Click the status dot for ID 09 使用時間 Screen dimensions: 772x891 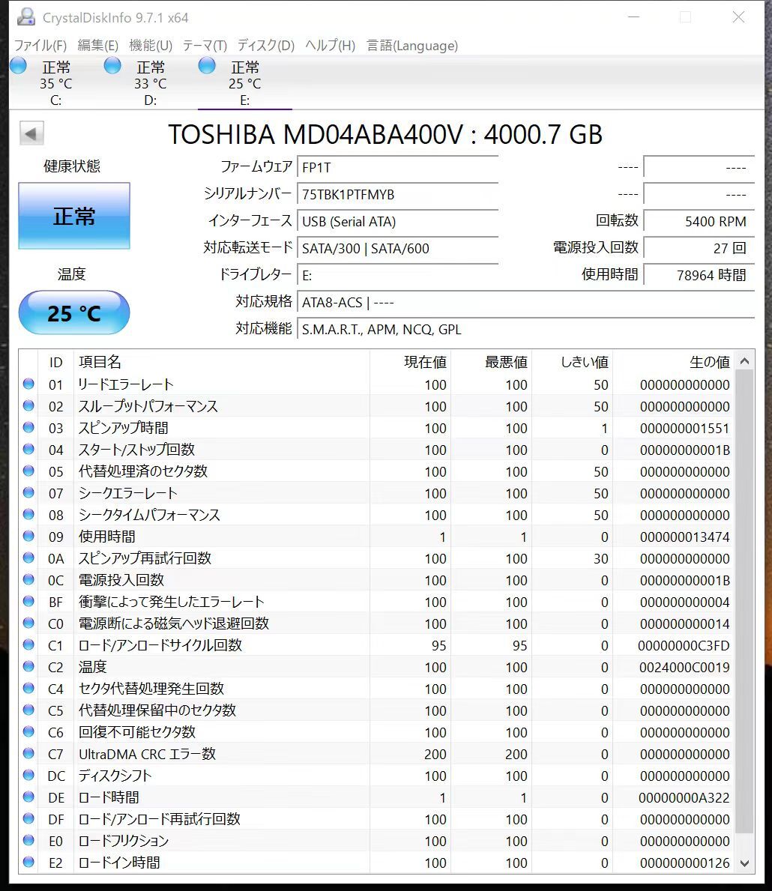coord(28,536)
